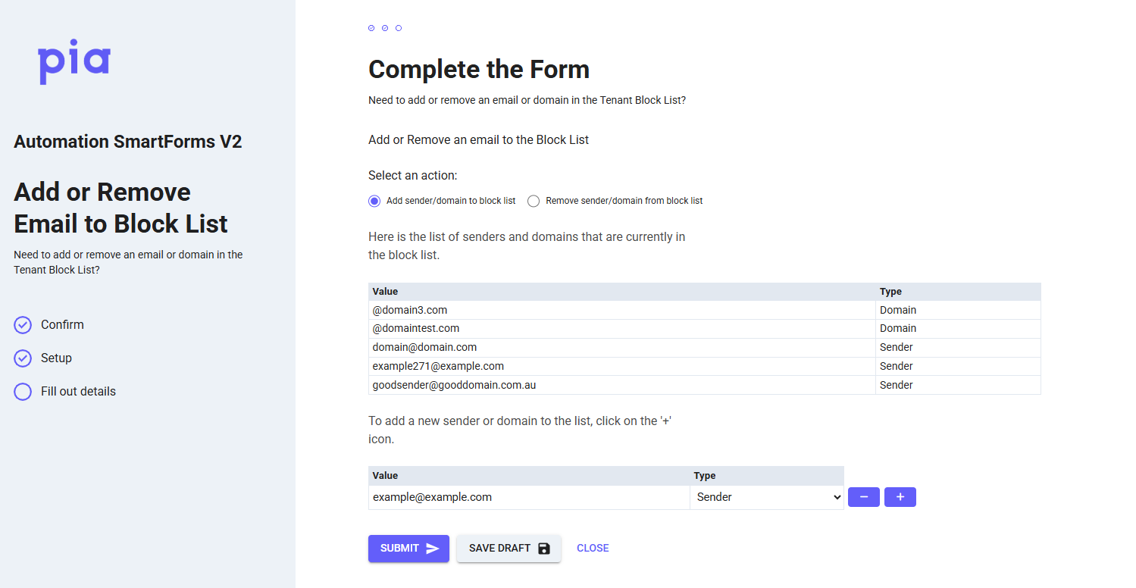Click the second progress dot at top
This screenshot has height=588, width=1136.
pyautogui.click(x=385, y=28)
